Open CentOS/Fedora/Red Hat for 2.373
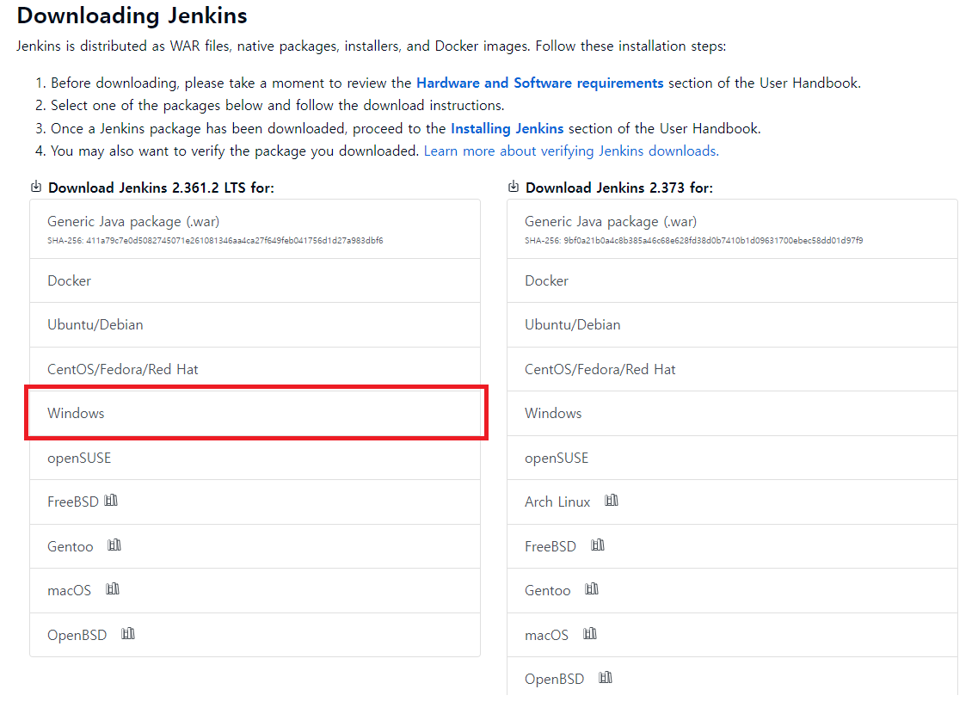Viewport: 978px width, 714px height. pos(732,369)
